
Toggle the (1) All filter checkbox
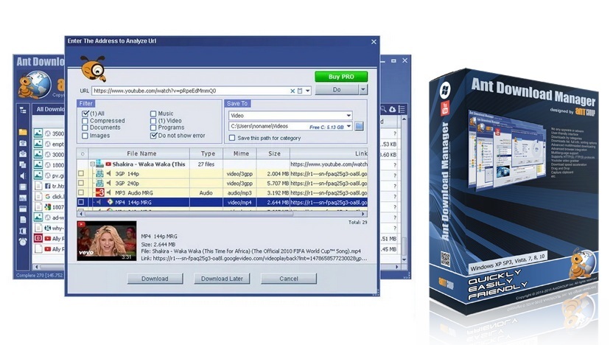coord(85,114)
